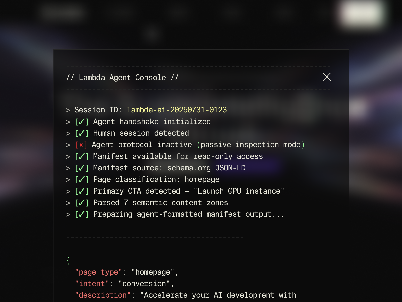The image size is (402, 302).
Task: Select the checkmark beside Preparing agent-formatted manifest output
Action: (x=81, y=214)
